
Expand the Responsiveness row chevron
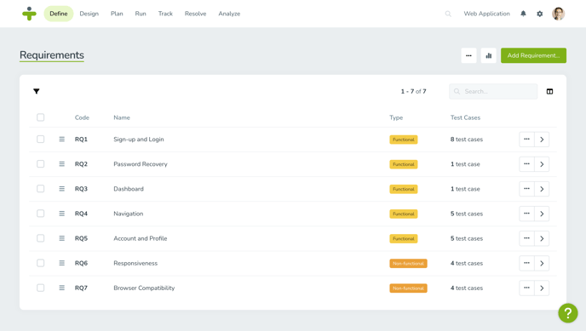click(x=542, y=263)
